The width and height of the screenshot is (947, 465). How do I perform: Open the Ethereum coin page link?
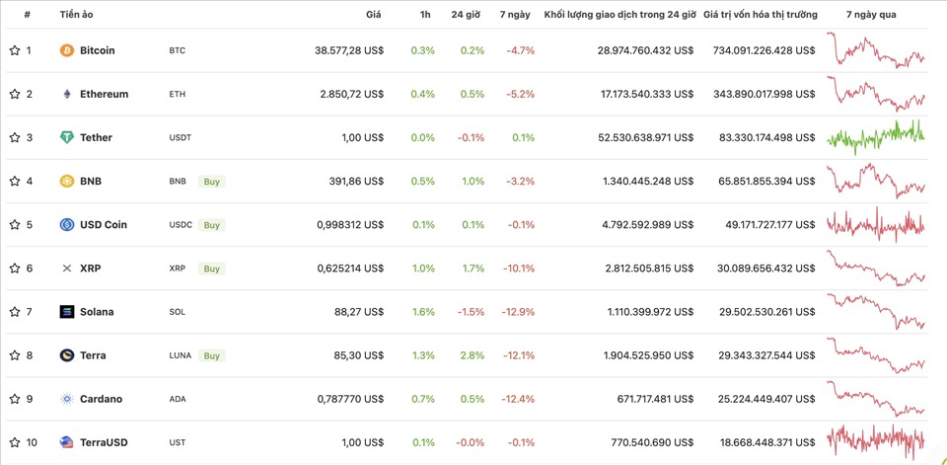[104, 95]
